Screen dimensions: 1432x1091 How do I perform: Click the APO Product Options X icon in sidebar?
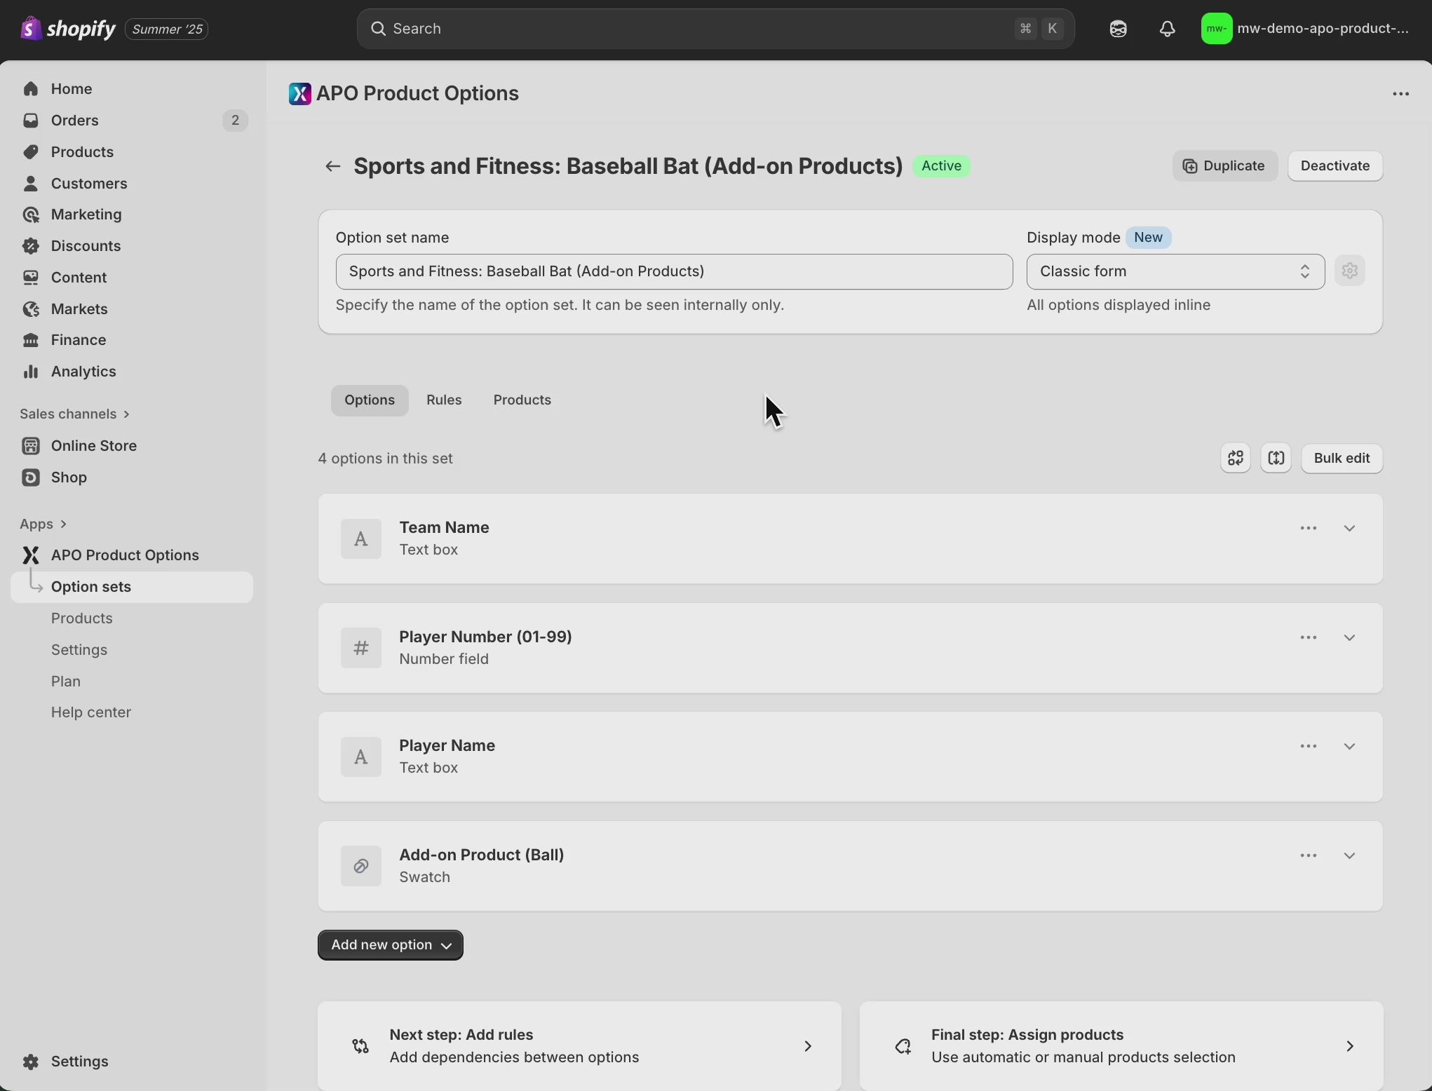pos(30,555)
